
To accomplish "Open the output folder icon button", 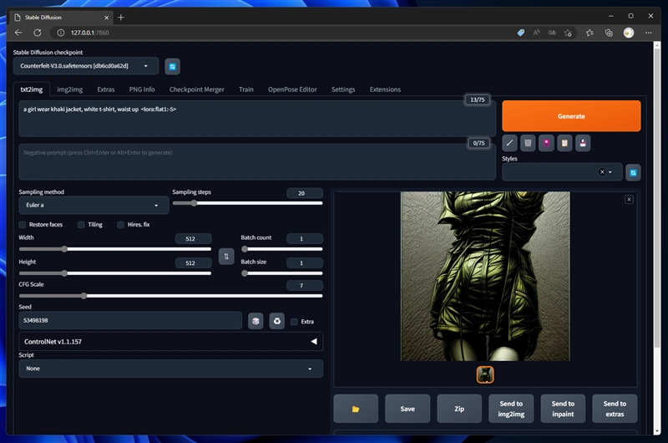I will pyautogui.click(x=355, y=409).
